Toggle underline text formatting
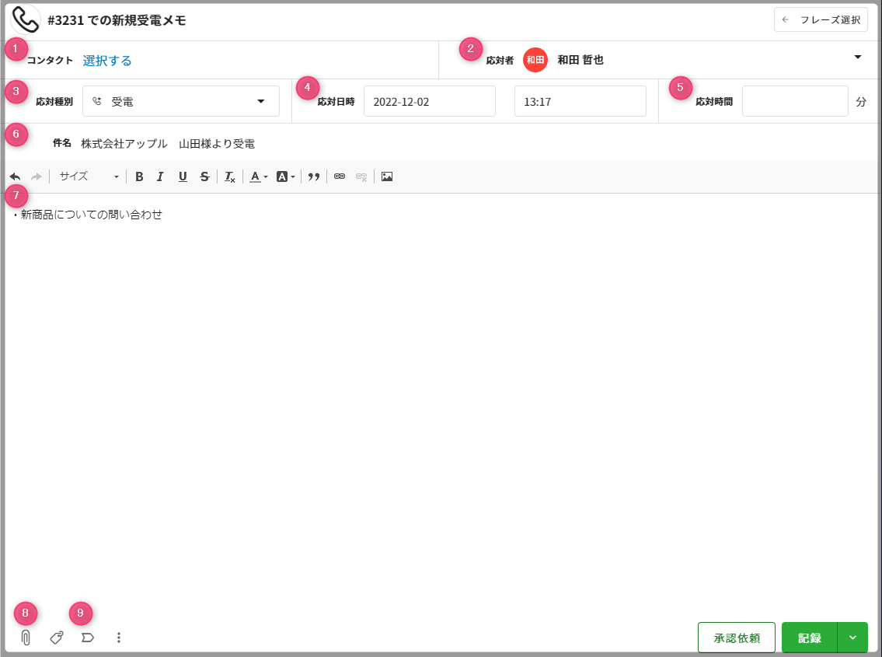The height and width of the screenshot is (657, 882). coord(183,176)
